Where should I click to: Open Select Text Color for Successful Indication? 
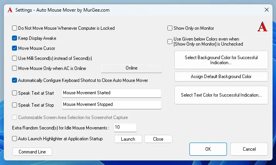pos(221,95)
